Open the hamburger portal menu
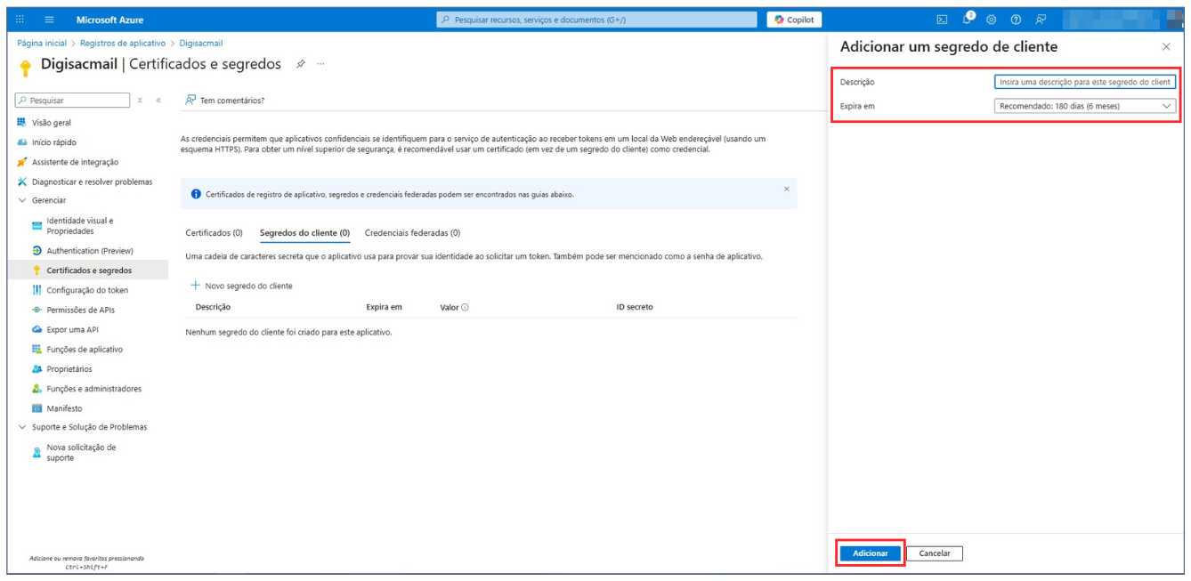Image resolution: width=1191 pixels, height=581 pixels. [49, 20]
